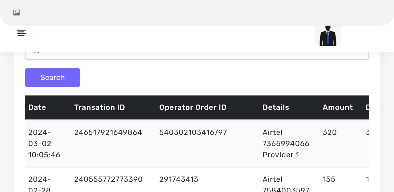This screenshot has height=192, width=394.
Task: Select the 2024-03-02 10:05:46 date cell
Action: click(x=44, y=143)
